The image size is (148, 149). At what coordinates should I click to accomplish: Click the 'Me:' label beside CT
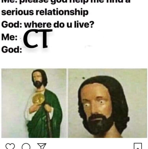[9, 37]
